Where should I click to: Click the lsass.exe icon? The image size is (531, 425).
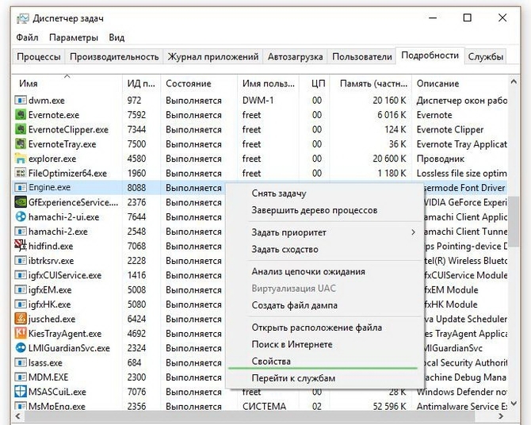click(x=21, y=362)
